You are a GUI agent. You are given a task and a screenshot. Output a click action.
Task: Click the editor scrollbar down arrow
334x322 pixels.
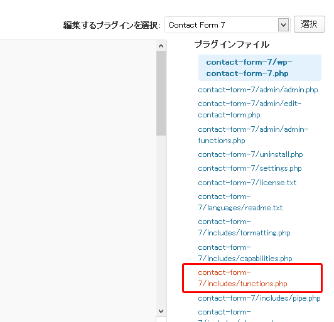[x=161, y=311]
